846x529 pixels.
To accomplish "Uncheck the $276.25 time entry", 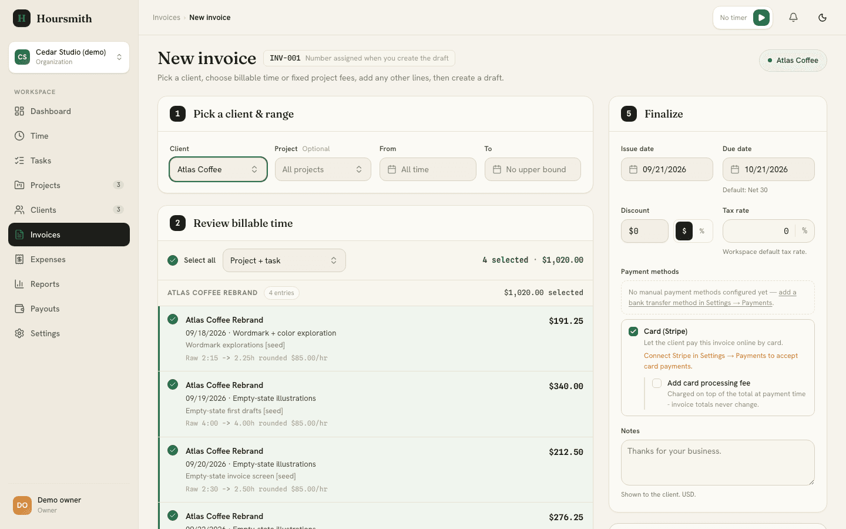I will coord(173,515).
